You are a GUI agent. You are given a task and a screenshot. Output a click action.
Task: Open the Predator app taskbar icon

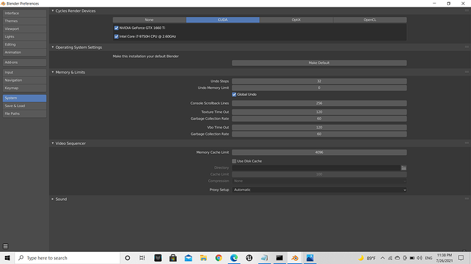tap(158, 258)
